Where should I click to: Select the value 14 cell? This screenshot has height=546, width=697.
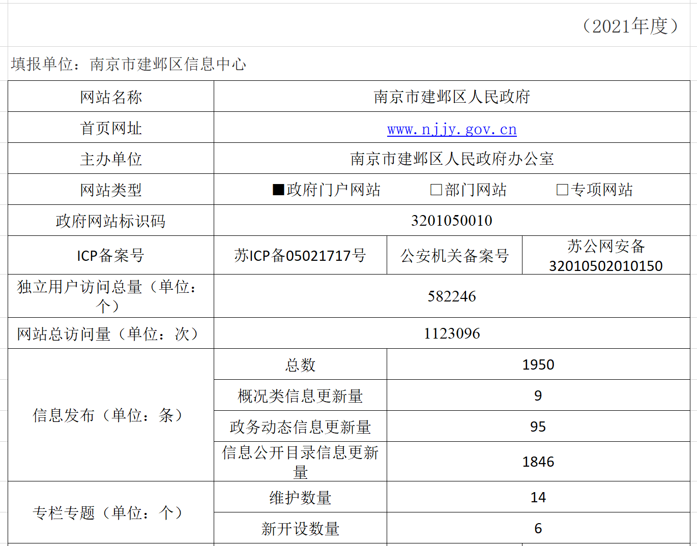pyautogui.click(x=538, y=497)
